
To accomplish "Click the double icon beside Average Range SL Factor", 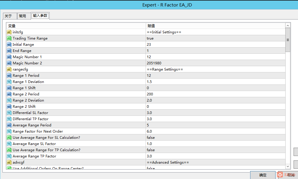I will 9,144.
